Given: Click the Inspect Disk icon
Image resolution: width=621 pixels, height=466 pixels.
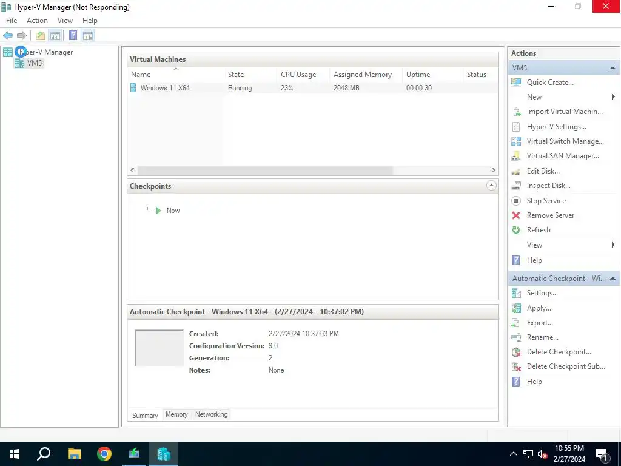Looking at the screenshot, I should [x=516, y=186].
